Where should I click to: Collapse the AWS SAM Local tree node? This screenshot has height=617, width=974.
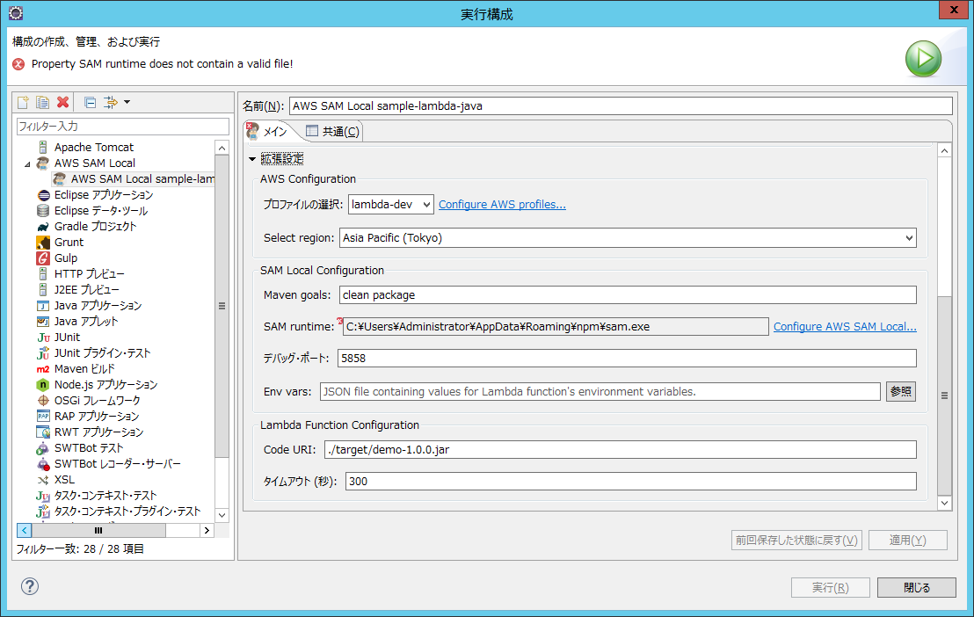coord(27,164)
